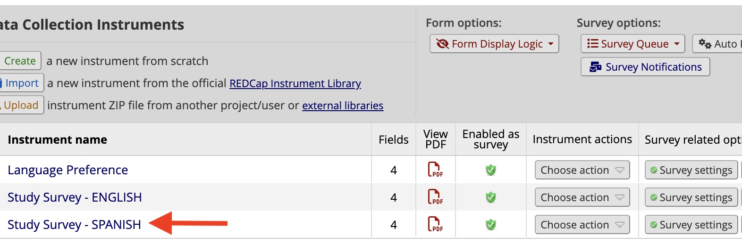Click Survey settings for Study Survey - ENGLISH
The height and width of the screenshot is (244, 742).
[x=691, y=197]
